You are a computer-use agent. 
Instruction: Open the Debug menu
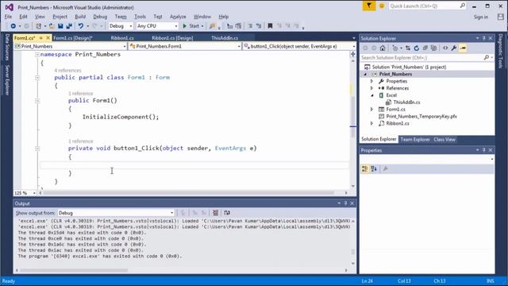click(100, 17)
